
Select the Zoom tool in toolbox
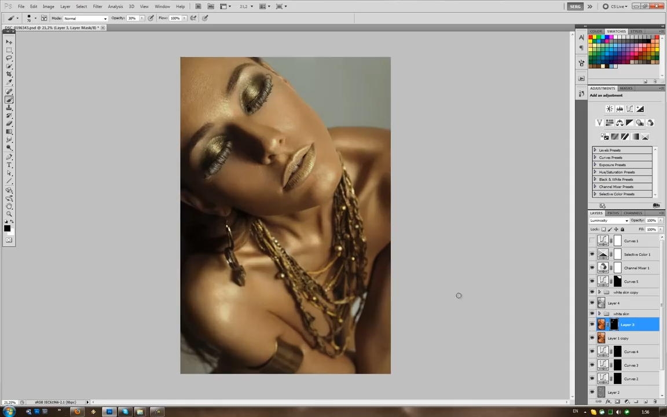[9, 214]
